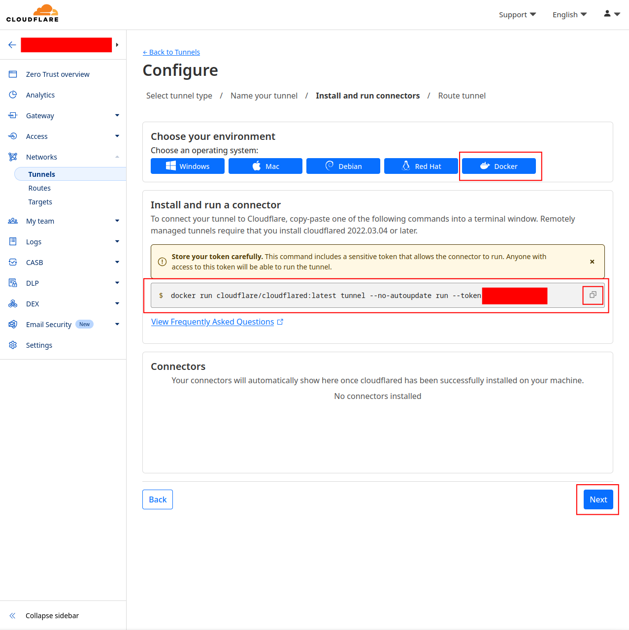
Task: Expand the DLP menu arrow
Action: point(117,283)
